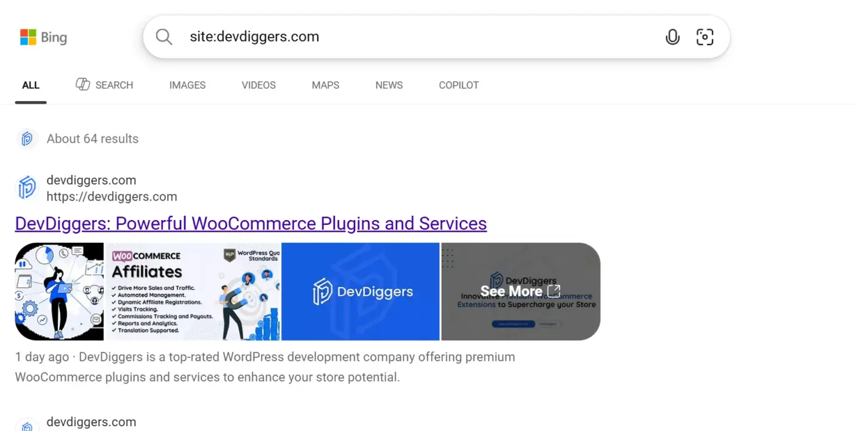Viewport: 854px width, 431px height.
Task: Open the IMAGES tab
Action: pos(187,85)
